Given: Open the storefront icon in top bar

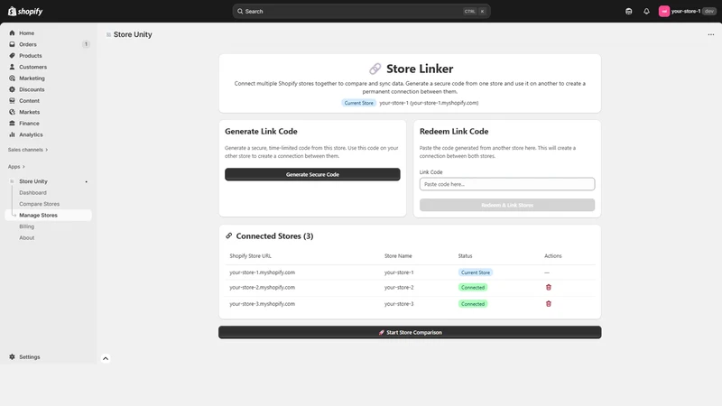Looking at the screenshot, I should pos(628,11).
